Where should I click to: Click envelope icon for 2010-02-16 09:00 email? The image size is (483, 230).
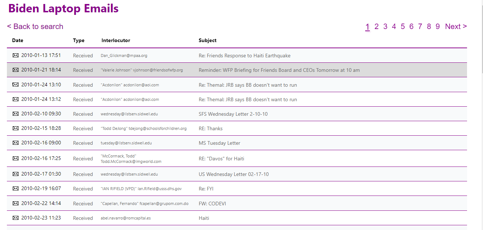coord(16,143)
